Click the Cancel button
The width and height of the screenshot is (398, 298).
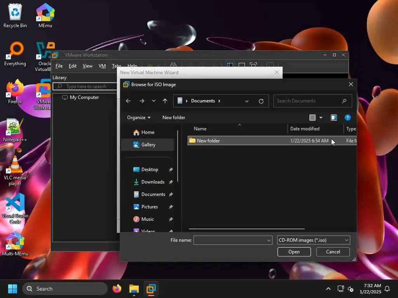(x=333, y=251)
